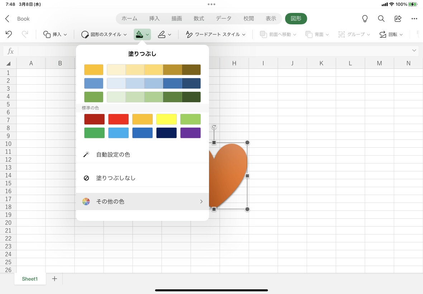
Task: Tap the Book file name
Action: click(23, 19)
